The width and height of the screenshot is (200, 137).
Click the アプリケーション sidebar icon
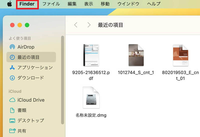point(12,68)
